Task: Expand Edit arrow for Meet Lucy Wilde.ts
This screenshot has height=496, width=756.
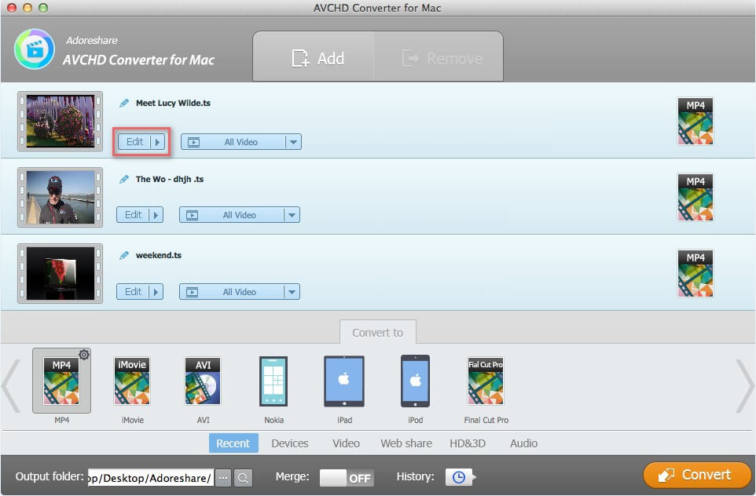Action: (158, 142)
